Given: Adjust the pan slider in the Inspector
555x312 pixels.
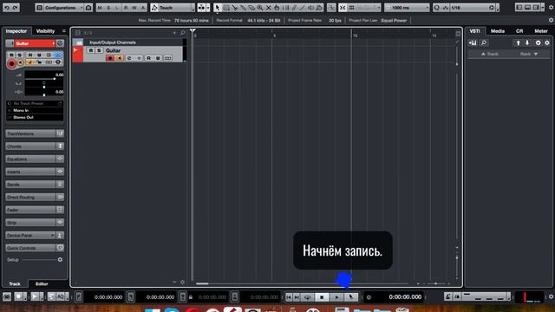Looking at the screenshot, I should point(44,87).
